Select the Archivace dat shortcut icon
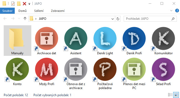 coord(47,38)
